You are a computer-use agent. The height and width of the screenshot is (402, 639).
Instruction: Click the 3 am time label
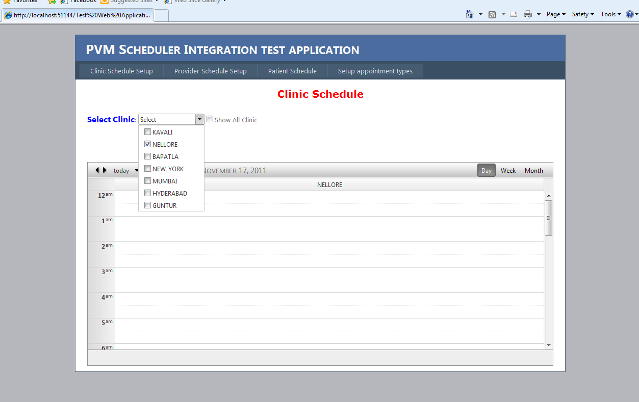[107, 271]
